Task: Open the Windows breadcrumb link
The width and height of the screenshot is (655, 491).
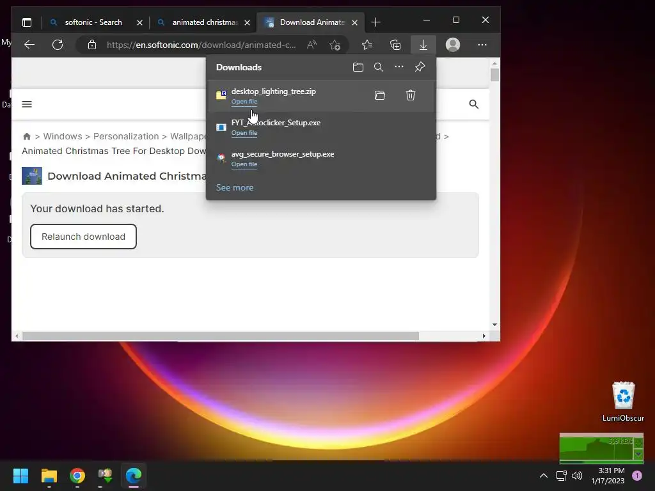Action: point(63,136)
